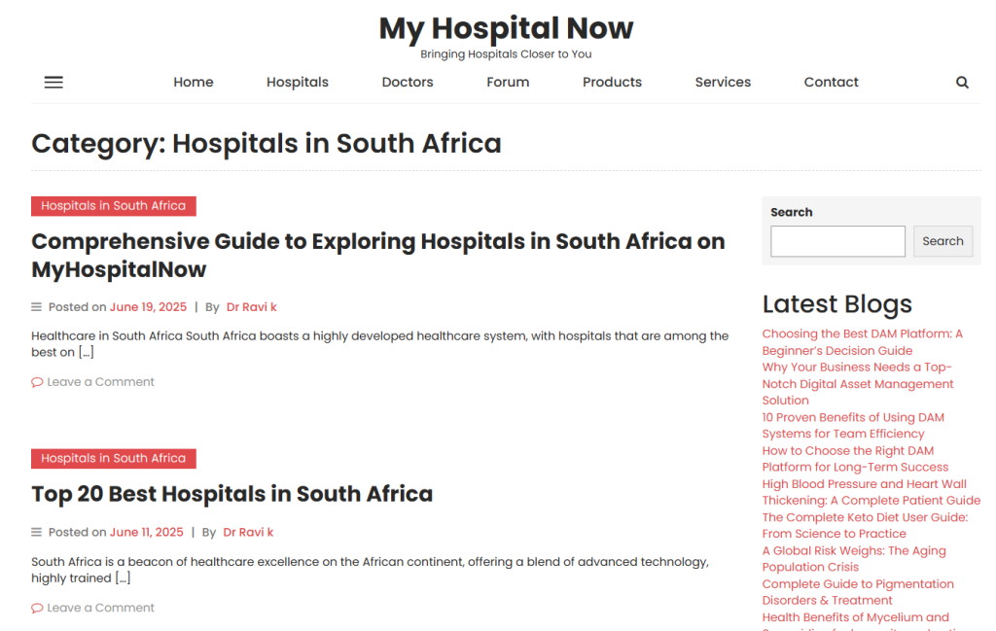Open the Top 20 Best Hospitals post
Image resolution: width=996 pixels, height=631 pixels.
pos(231,494)
